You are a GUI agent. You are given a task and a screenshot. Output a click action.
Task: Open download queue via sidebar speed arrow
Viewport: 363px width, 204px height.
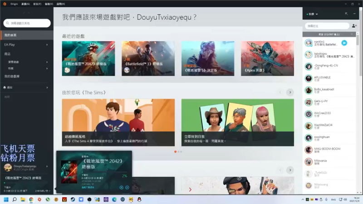pos(49,191)
